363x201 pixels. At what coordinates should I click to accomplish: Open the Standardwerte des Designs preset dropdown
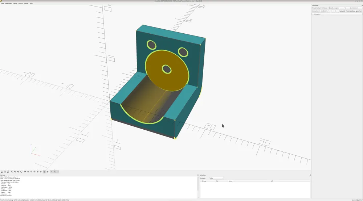tap(321, 11)
